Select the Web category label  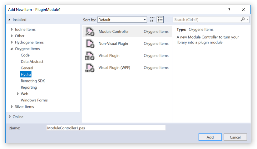click(24, 94)
